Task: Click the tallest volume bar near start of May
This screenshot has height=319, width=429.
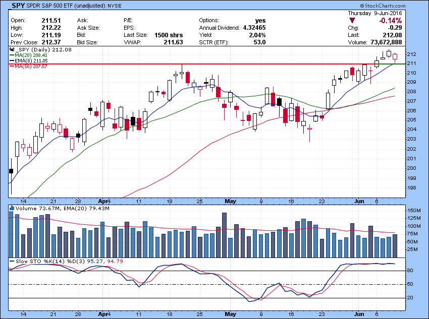Action: 225,235
